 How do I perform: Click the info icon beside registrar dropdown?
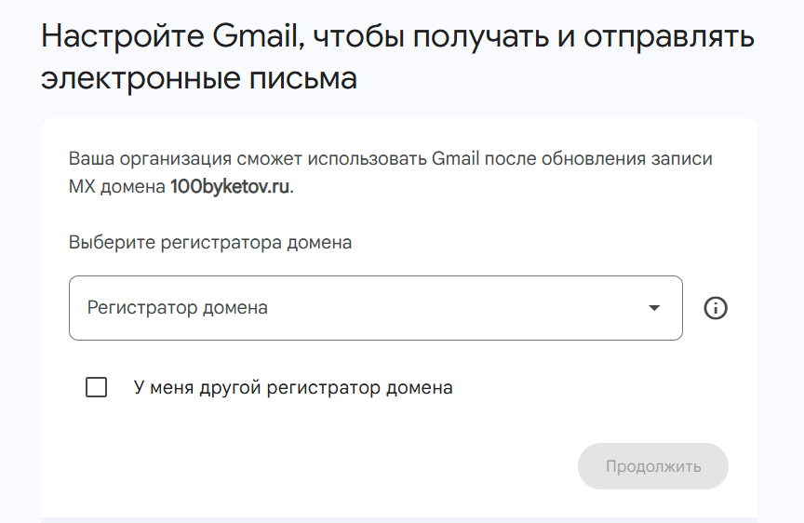pyautogui.click(x=716, y=308)
